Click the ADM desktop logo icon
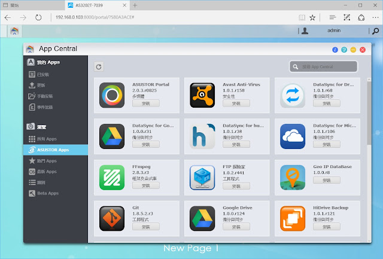This screenshot has height=259, width=383. 14,31
